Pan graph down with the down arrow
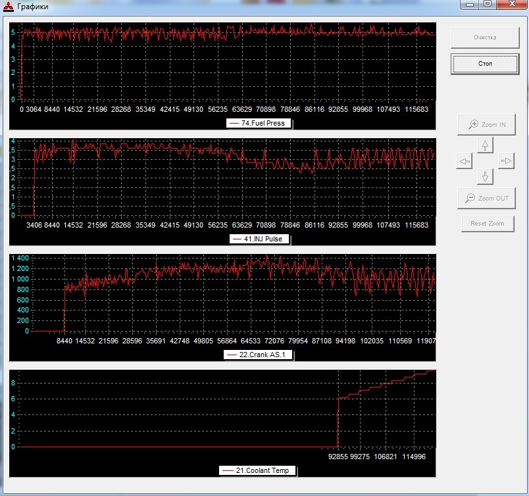The height and width of the screenshot is (496, 529). 485,176
